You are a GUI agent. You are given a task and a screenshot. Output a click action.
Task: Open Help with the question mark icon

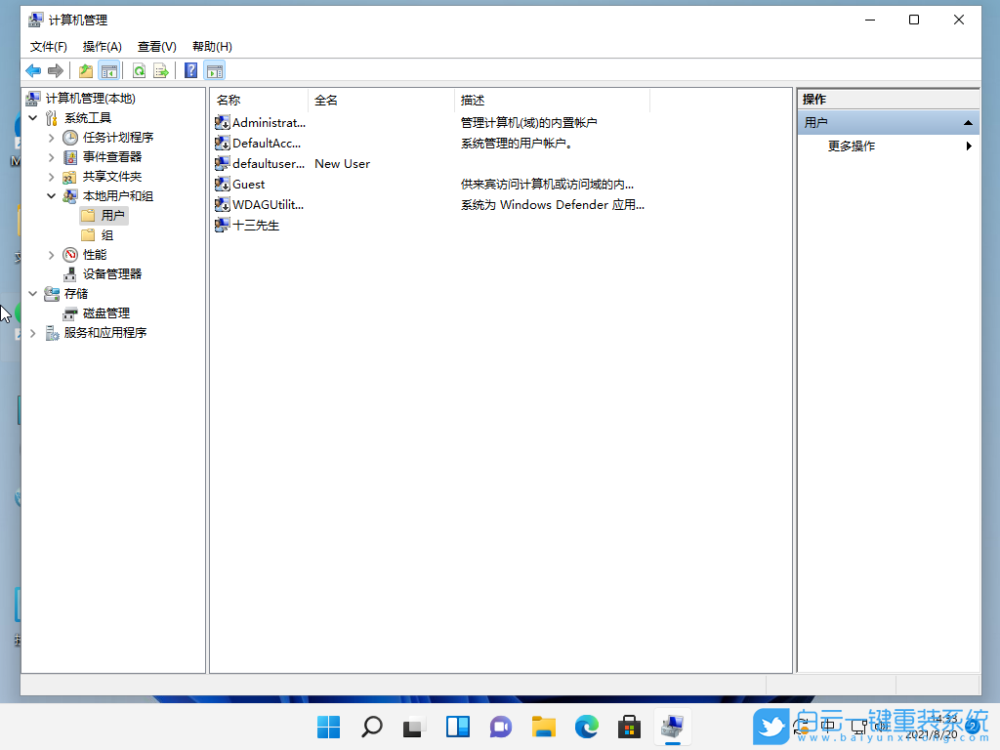pyautogui.click(x=189, y=69)
